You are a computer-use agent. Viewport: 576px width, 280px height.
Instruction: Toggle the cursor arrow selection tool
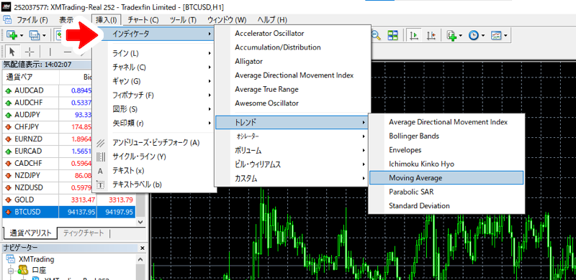[x=12, y=52]
